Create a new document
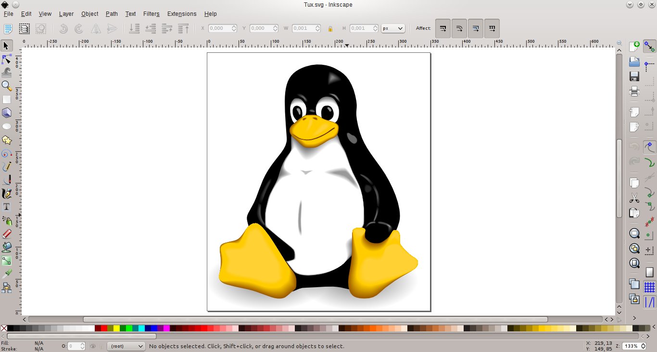The width and height of the screenshot is (657, 352). [634, 47]
